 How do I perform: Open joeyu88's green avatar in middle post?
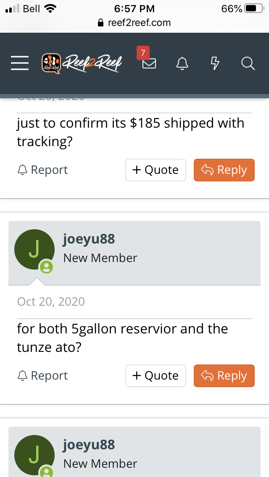[34, 249]
